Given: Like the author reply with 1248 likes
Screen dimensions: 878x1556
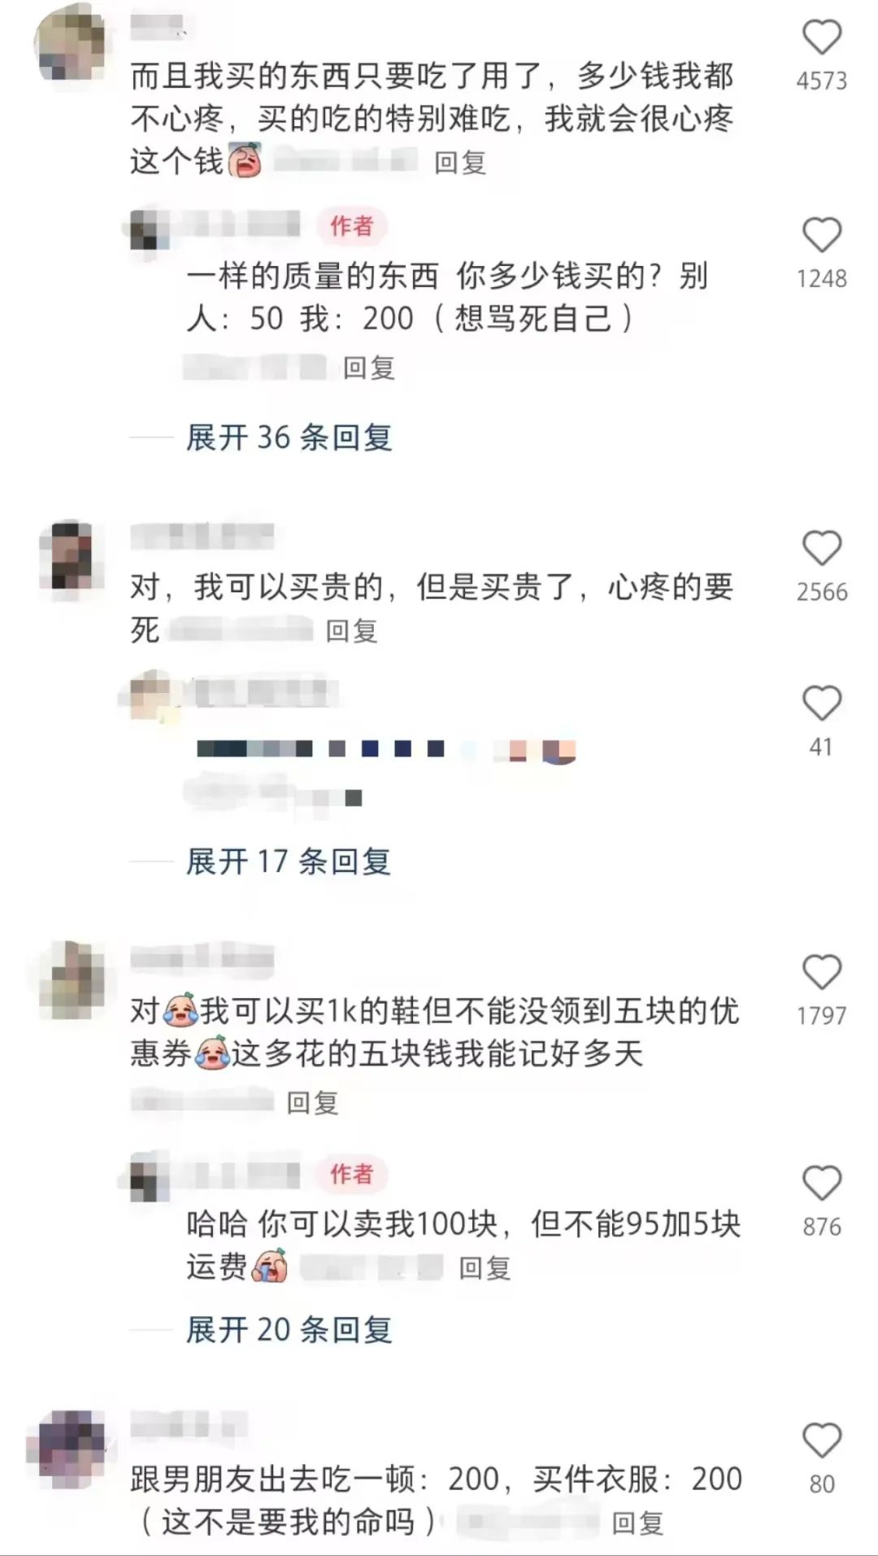Looking at the screenshot, I should coord(821,235).
